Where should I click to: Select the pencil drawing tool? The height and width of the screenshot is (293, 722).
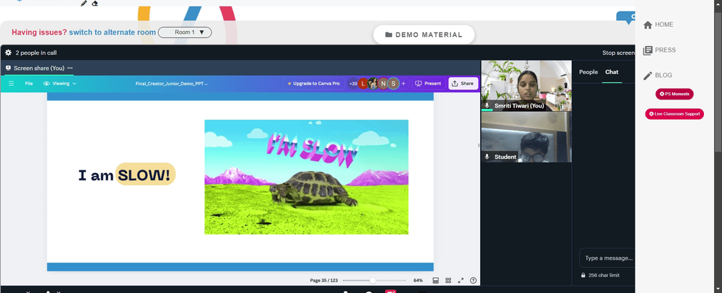[83, 3]
